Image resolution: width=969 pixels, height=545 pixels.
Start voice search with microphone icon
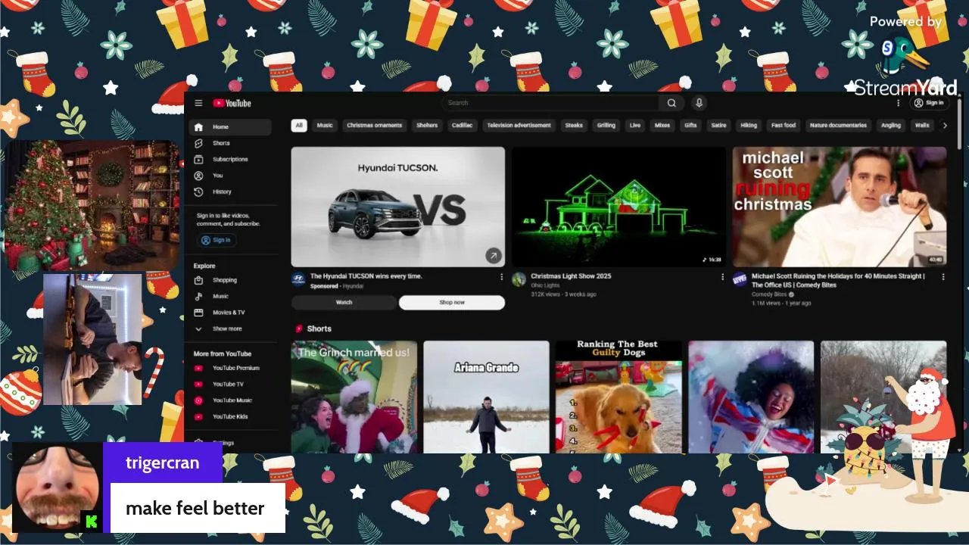[699, 103]
